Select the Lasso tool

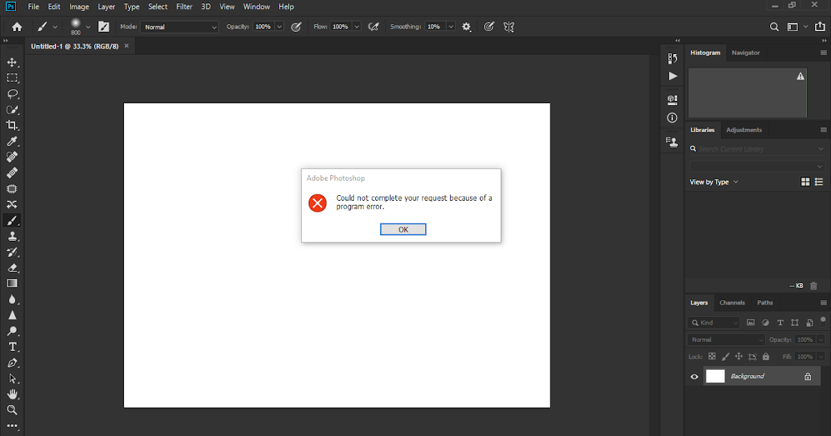coord(12,94)
